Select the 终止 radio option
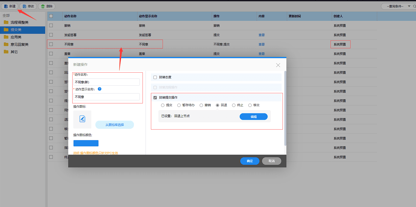Screen dimensions: 416x207 [x=234, y=105]
